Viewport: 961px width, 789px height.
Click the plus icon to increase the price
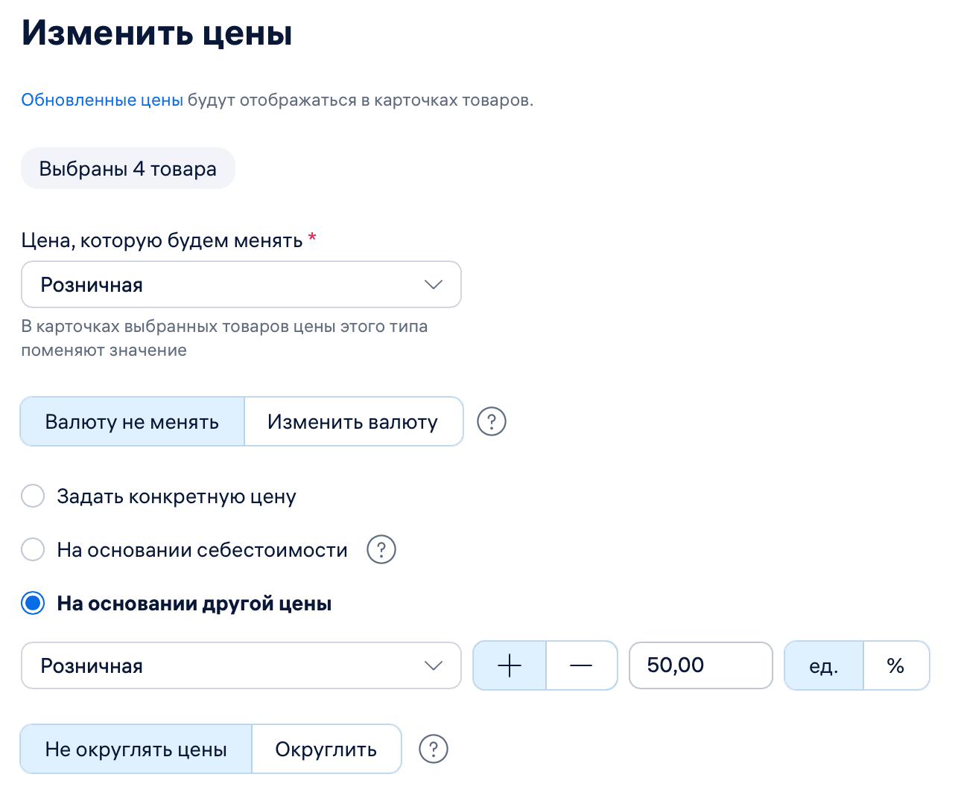[x=509, y=665]
